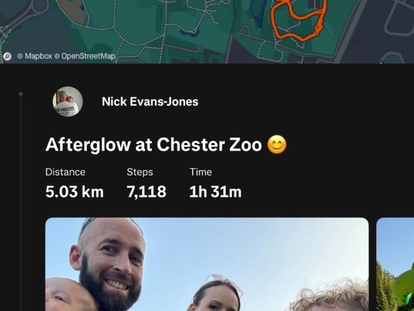Screen dimensions: 414x311
Task: Click the smiling emoji beside the title
Action: 277,144
